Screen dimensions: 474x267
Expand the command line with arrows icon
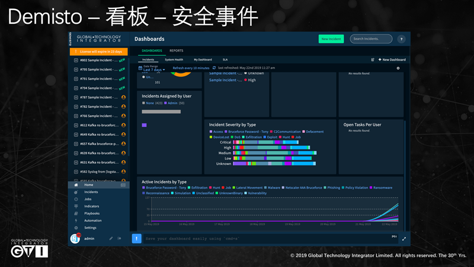click(404, 239)
